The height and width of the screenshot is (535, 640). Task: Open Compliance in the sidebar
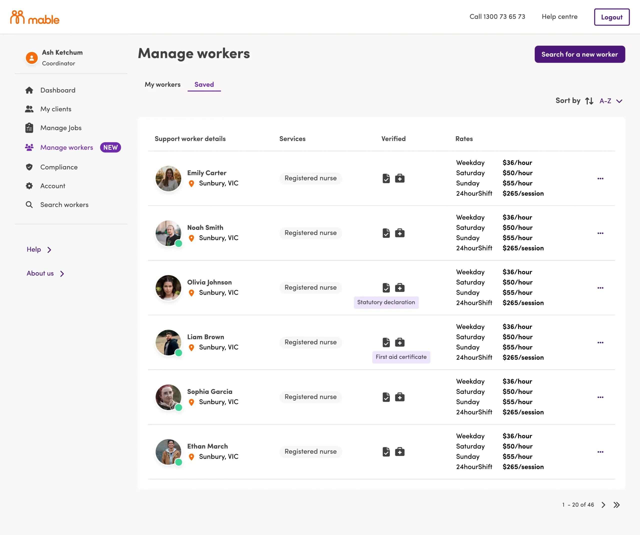point(59,167)
